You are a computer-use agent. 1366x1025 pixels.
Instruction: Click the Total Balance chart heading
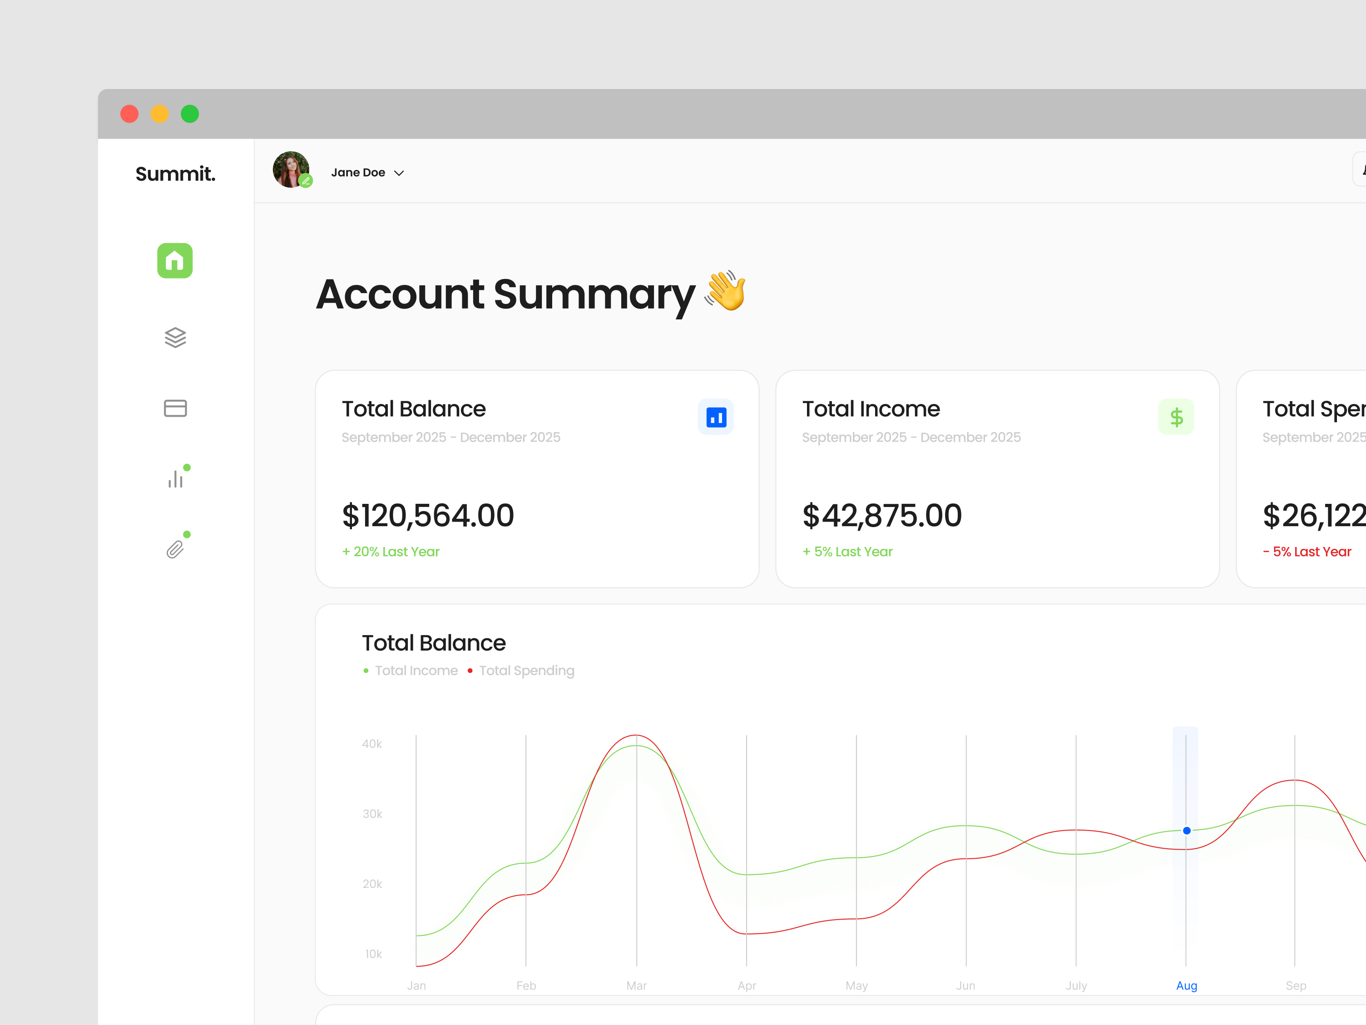pos(434,643)
